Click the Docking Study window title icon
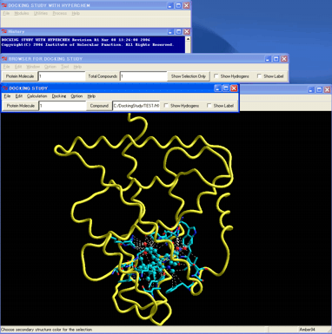This screenshot has width=332, height=334. pos(5,88)
